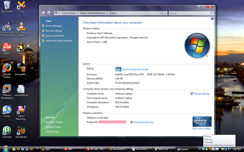Click System and Maintenance breadcrumb
This screenshot has height=152, width=244.
tap(92, 13)
